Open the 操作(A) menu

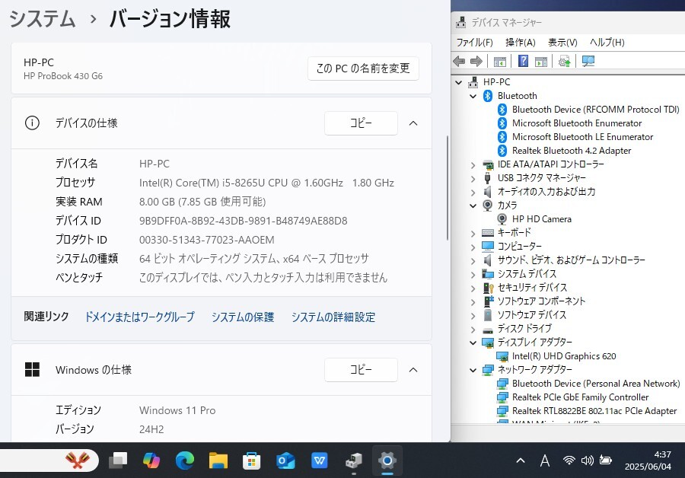tap(520, 42)
